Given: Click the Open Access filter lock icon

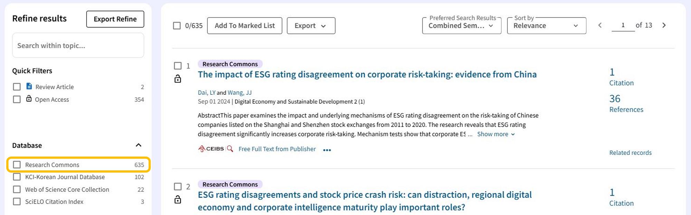Looking at the screenshot, I should (29, 99).
